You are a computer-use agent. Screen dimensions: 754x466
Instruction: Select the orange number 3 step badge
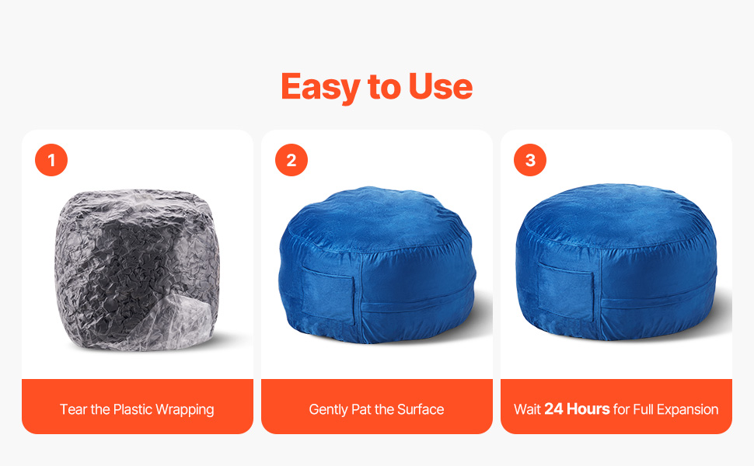coord(530,160)
